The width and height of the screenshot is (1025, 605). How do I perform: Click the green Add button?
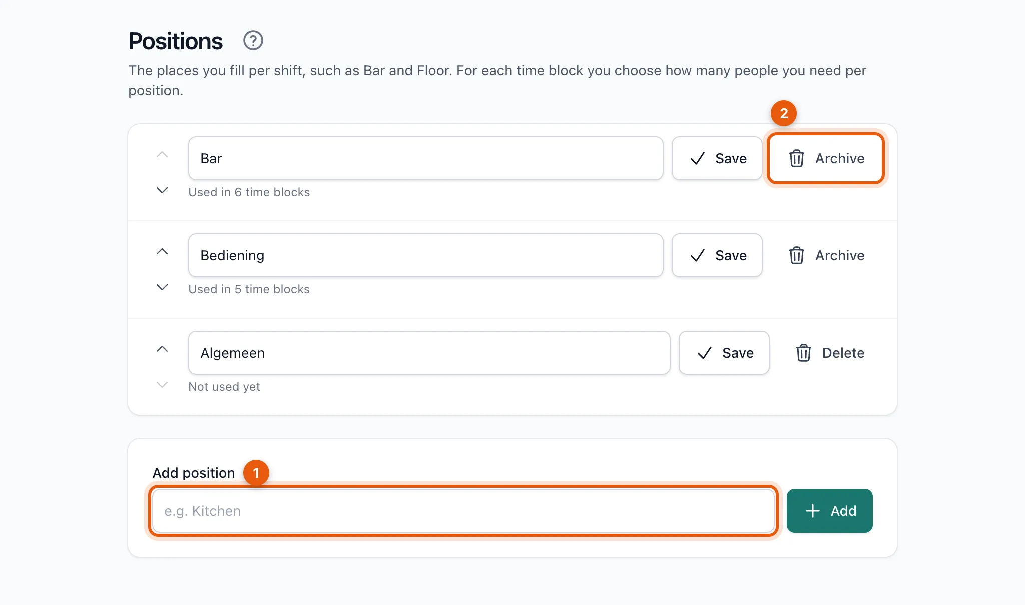(830, 511)
